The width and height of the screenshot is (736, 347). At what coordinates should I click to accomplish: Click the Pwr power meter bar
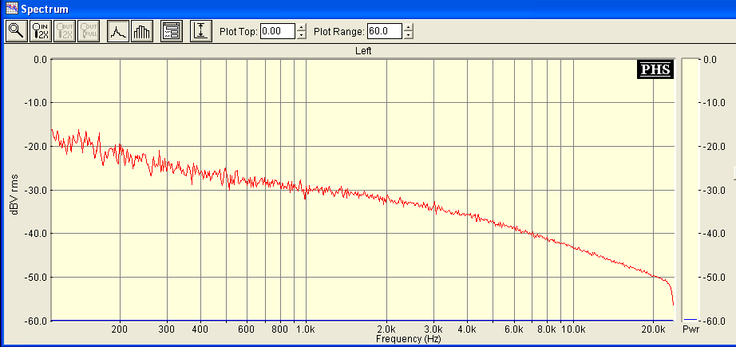tap(690, 189)
